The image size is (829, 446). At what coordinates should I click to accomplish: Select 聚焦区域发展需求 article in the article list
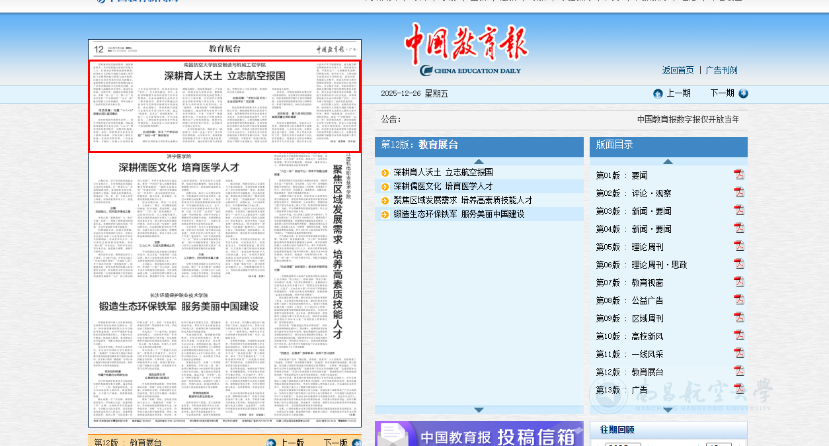pos(463,200)
